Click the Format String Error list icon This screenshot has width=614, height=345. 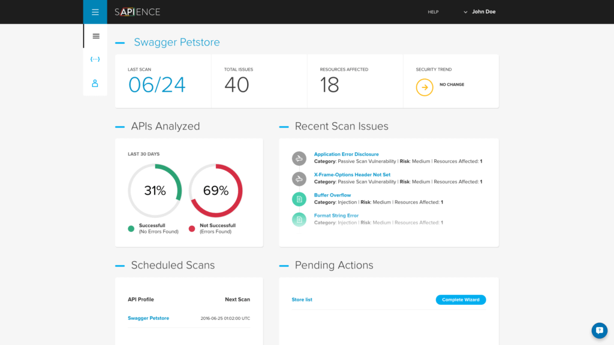click(x=299, y=219)
